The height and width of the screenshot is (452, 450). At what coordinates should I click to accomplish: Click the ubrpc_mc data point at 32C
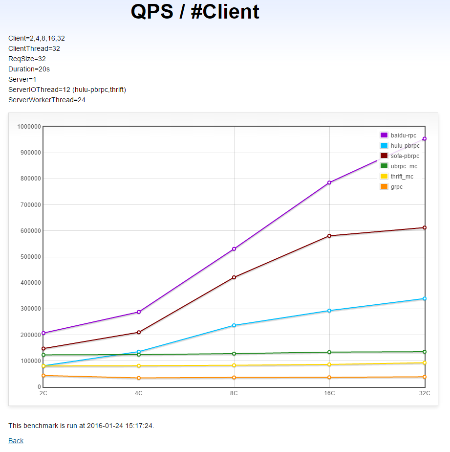425,352
